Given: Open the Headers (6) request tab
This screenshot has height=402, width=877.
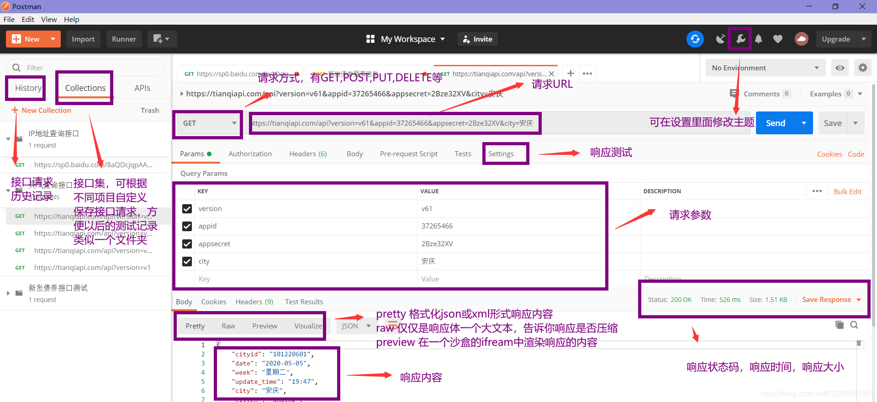Looking at the screenshot, I should coord(308,154).
